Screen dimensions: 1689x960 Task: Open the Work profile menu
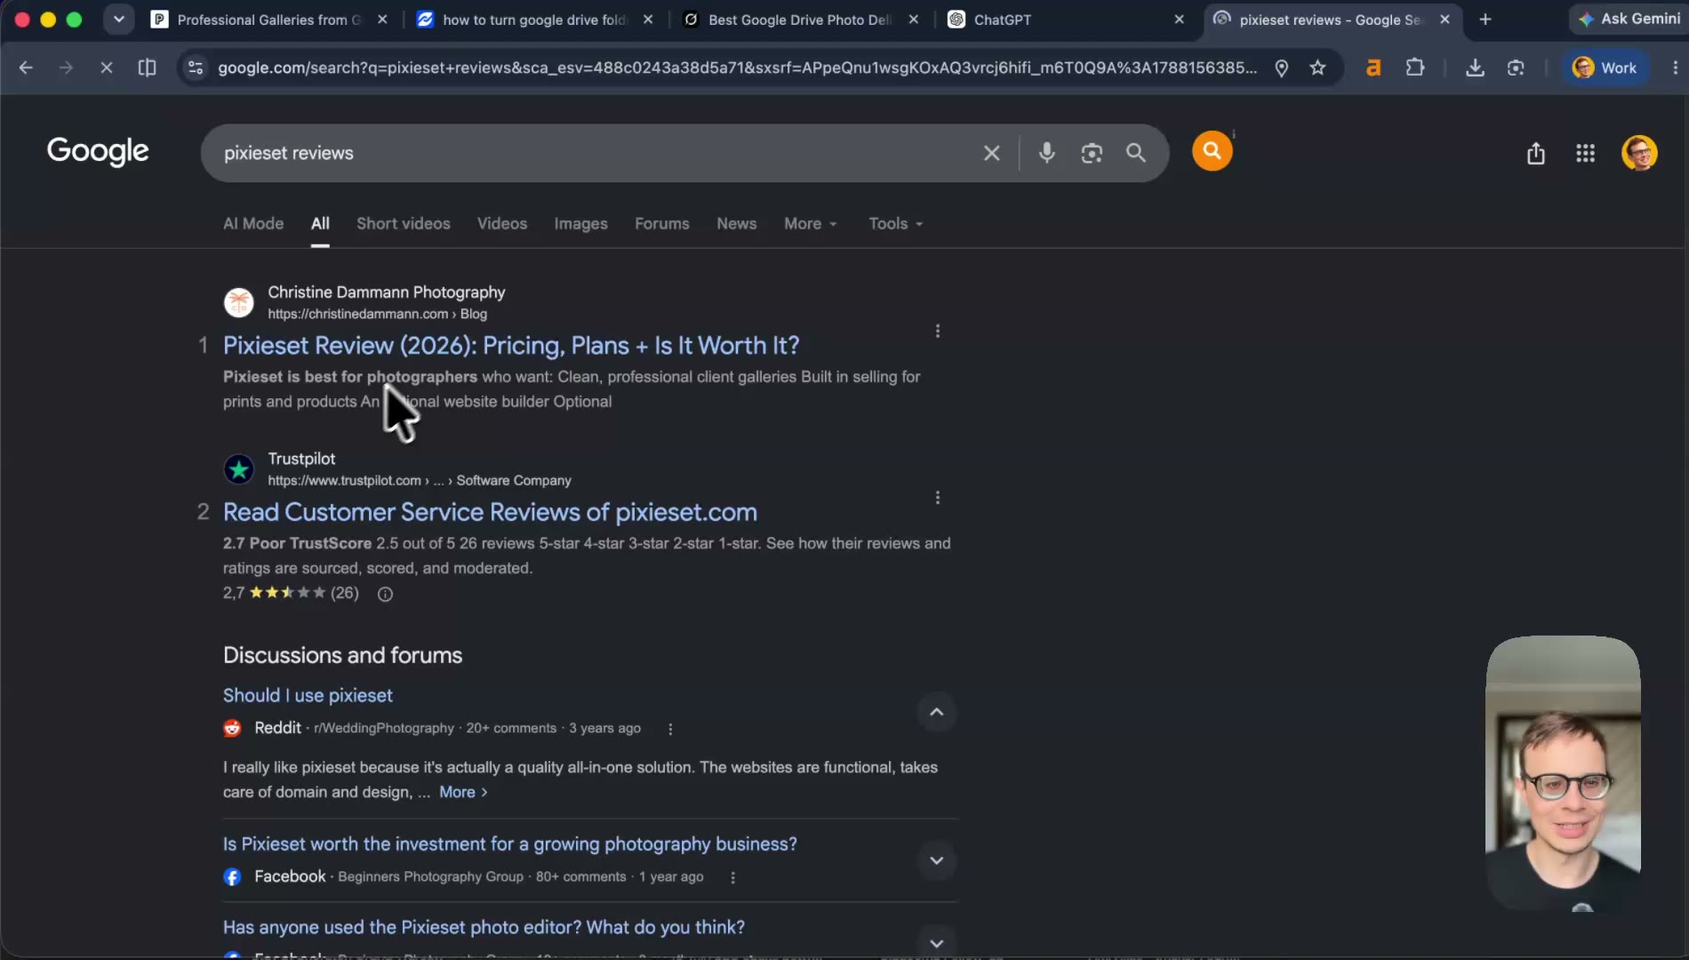point(1605,68)
